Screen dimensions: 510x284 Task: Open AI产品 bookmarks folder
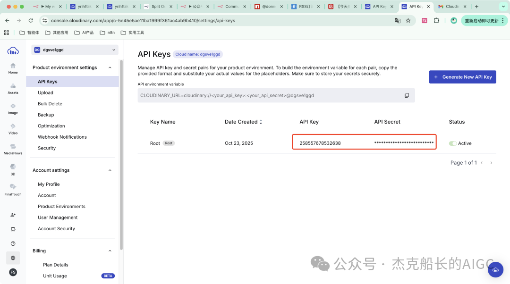point(84,33)
